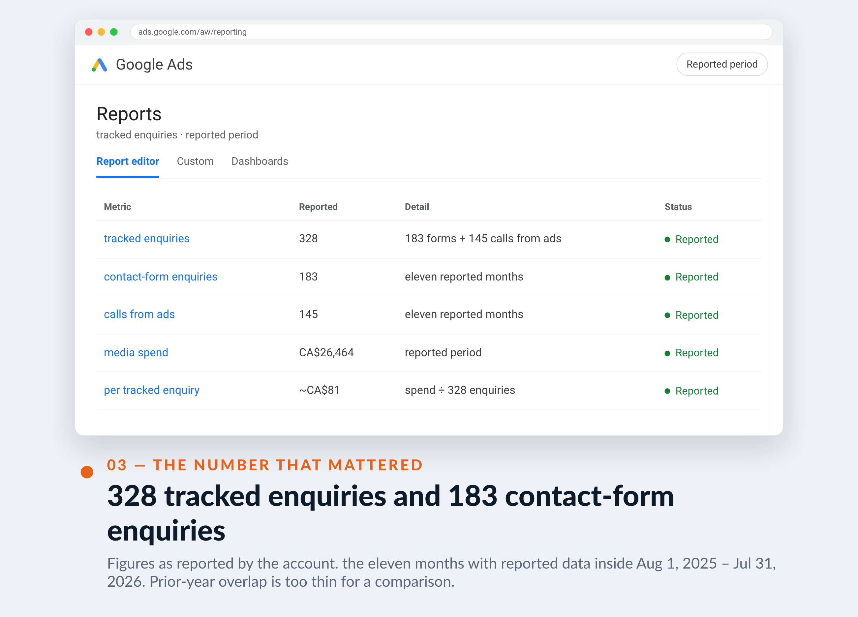
Task: Switch to the Custom tab
Action: pyautogui.click(x=195, y=162)
